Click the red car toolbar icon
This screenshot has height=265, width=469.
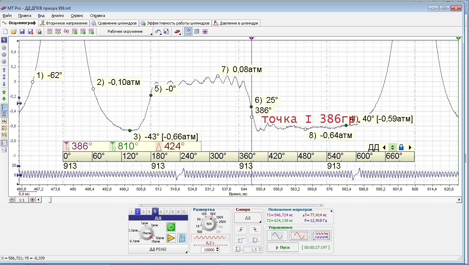pyautogui.click(x=177, y=32)
